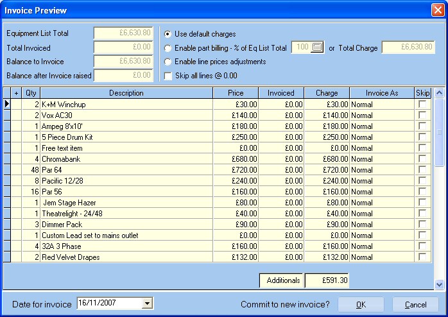The height and width of the screenshot is (317, 448).
Task: Click the plus column header icon
Action: pos(16,93)
